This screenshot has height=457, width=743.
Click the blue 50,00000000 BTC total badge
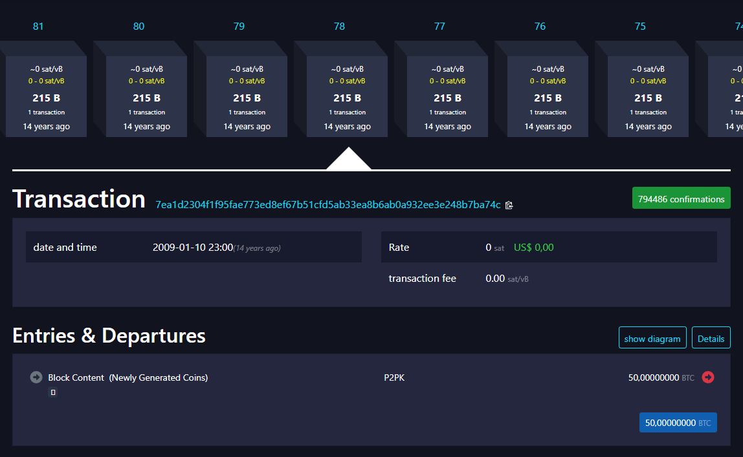[x=678, y=423]
